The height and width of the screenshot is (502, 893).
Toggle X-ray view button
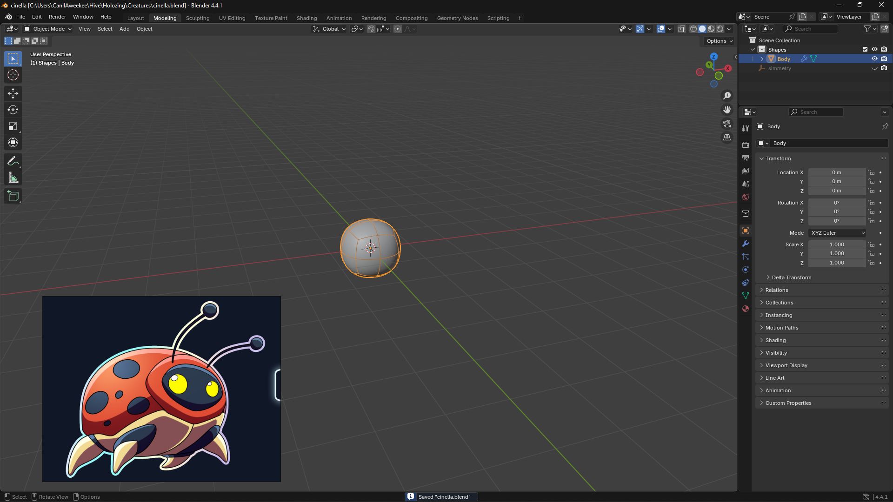[x=682, y=29]
